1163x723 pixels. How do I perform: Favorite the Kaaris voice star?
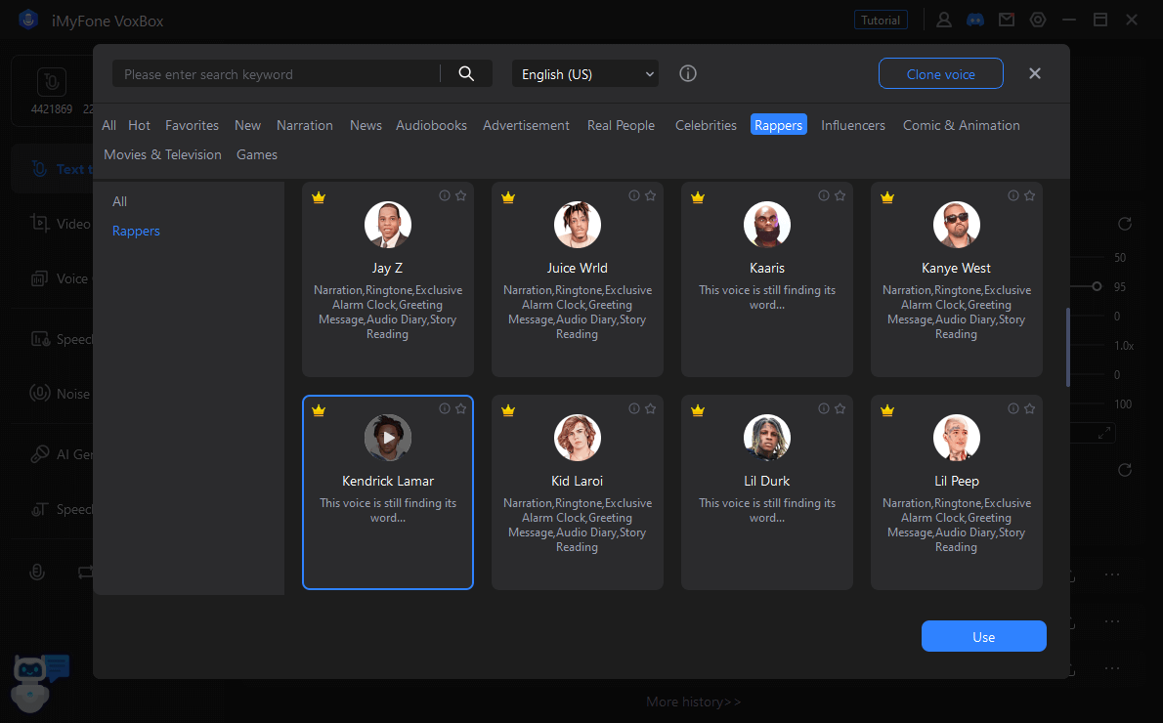(x=840, y=195)
